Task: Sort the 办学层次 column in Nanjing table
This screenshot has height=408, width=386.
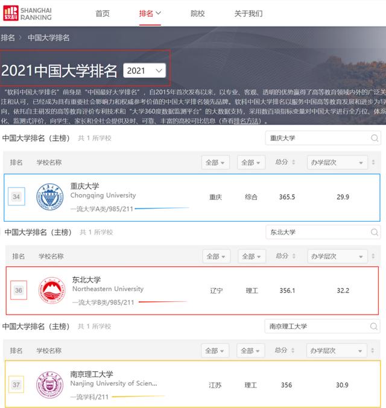Action: [x=373, y=351]
